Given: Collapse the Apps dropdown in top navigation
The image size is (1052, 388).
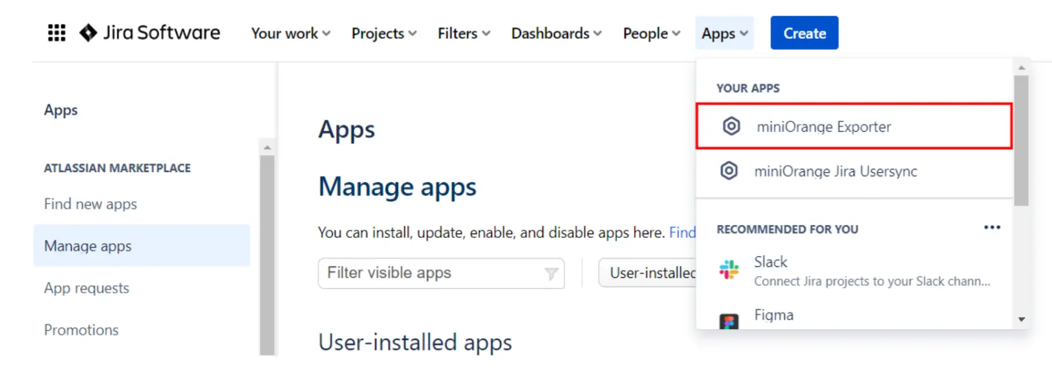Looking at the screenshot, I should [x=724, y=33].
